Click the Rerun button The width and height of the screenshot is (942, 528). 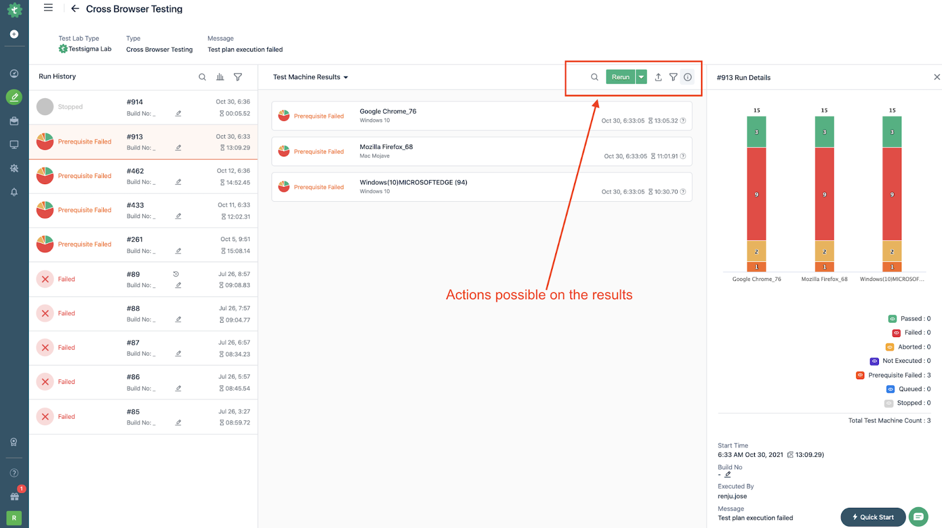[621, 77]
